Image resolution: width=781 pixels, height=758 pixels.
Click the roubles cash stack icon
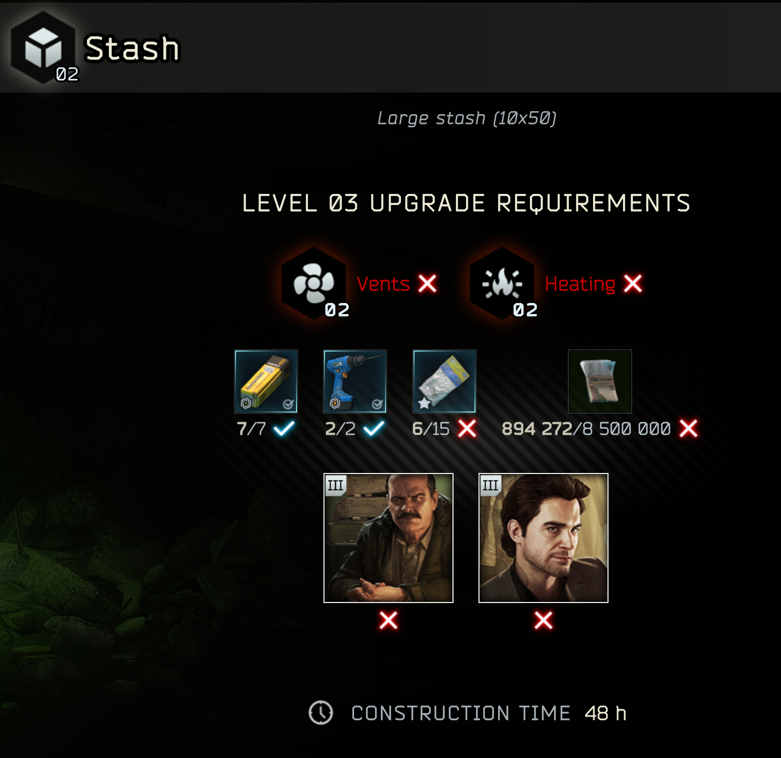[x=600, y=381]
